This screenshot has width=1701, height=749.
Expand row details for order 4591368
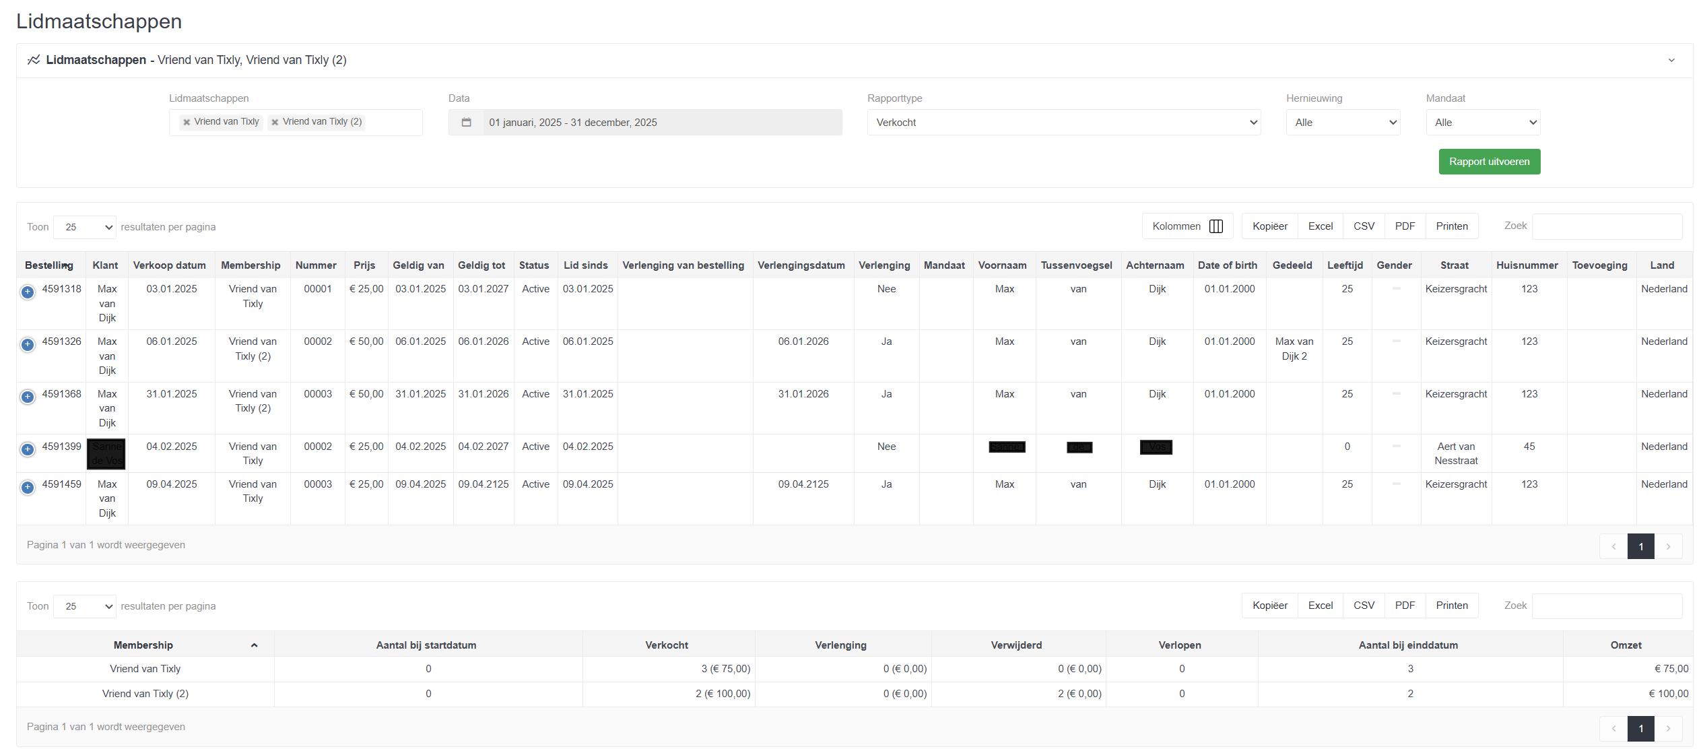(28, 397)
